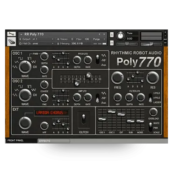This screenshot has width=173, height=173.
Task: Open the Midi Ch omni dropdown
Action: (x=37, y=43)
